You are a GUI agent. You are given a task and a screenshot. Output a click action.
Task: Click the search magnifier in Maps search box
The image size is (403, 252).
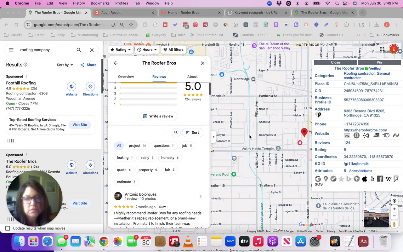click(x=79, y=50)
